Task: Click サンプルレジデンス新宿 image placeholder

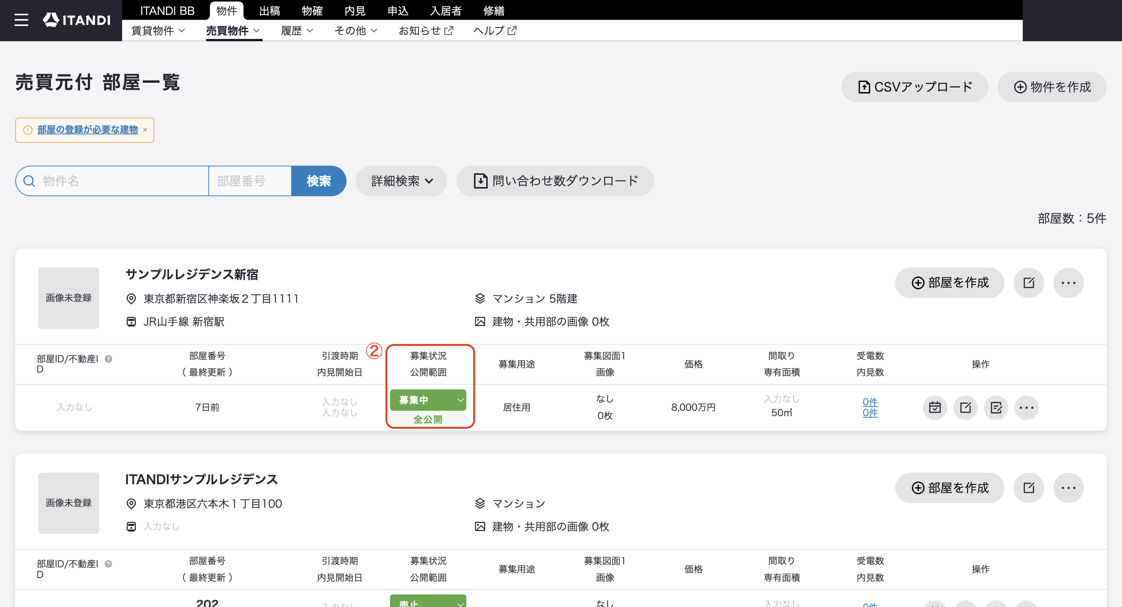Action: [68, 298]
